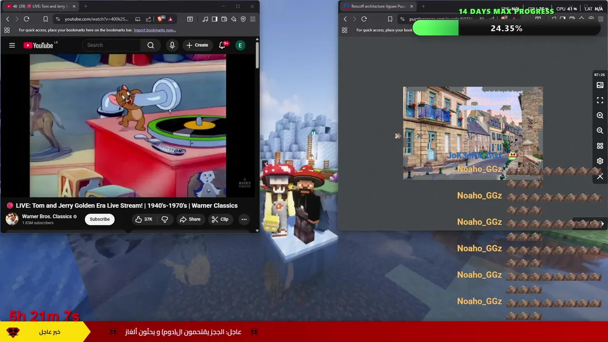Viewport: 608px width, 342px height.
Task: Zoom in on the jigsaw puzzle
Action: pyautogui.click(x=600, y=115)
